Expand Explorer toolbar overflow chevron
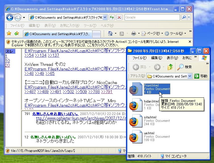 [207, 64]
